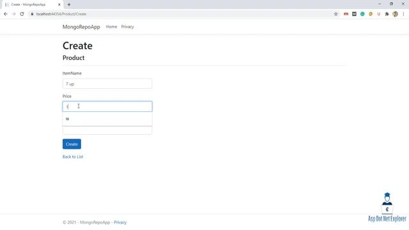Image resolution: width=409 pixels, height=230 pixels.
Task: Open the Extensions puzzle-piece menu
Action: point(387,14)
